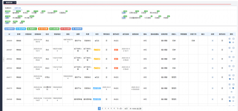The width and height of the screenshot is (238, 111).
Task: Open progress icon for row 285587
Action: (x=212, y=50)
